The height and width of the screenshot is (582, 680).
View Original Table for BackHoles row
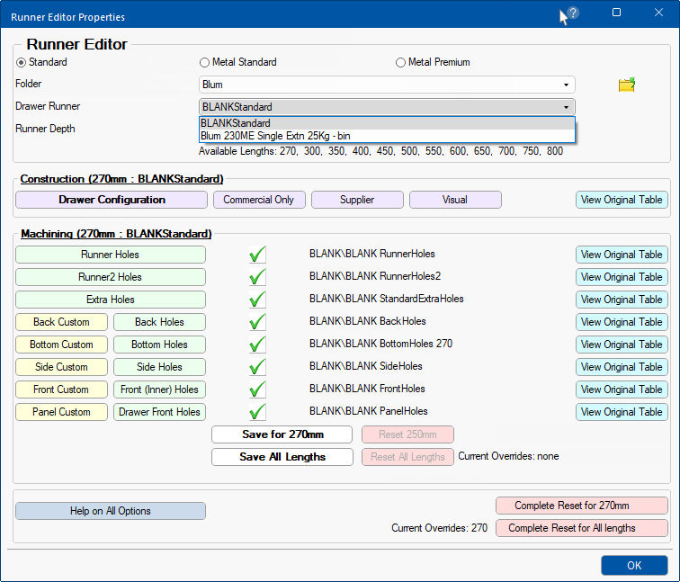coord(622,322)
